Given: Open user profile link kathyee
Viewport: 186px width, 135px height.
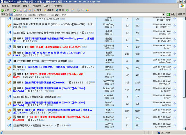Looking at the screenshot, I should click(x=109, y=67).
